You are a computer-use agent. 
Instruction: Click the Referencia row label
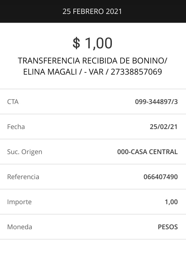pos(23,177)
